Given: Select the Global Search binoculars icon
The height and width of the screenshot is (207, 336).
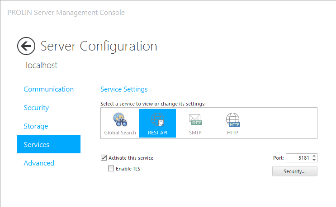Looking at the screenshot, I should [120, 120].
